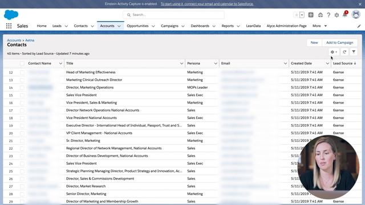Refresh the contacts list
The image size is (365, 205).
344,52
